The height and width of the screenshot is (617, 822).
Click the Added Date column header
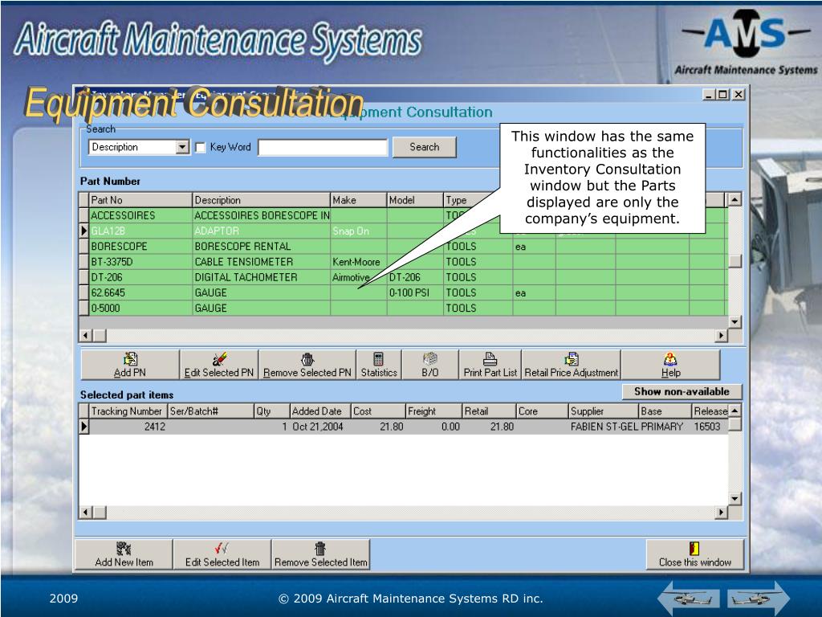coord(320,411)
